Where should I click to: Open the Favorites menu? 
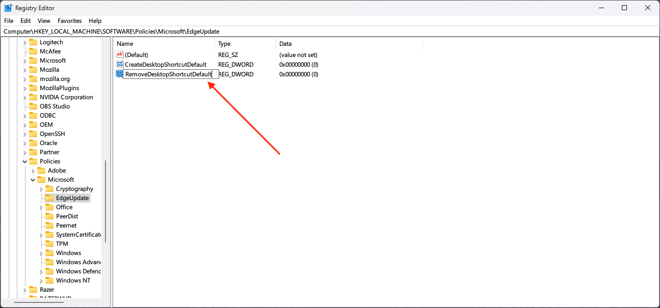[x=70, y=21]
